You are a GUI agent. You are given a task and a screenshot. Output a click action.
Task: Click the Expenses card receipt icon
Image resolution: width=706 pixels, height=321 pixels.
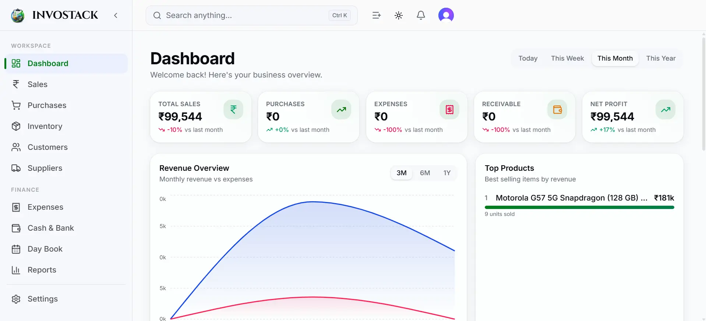click(x=449, y=109)
